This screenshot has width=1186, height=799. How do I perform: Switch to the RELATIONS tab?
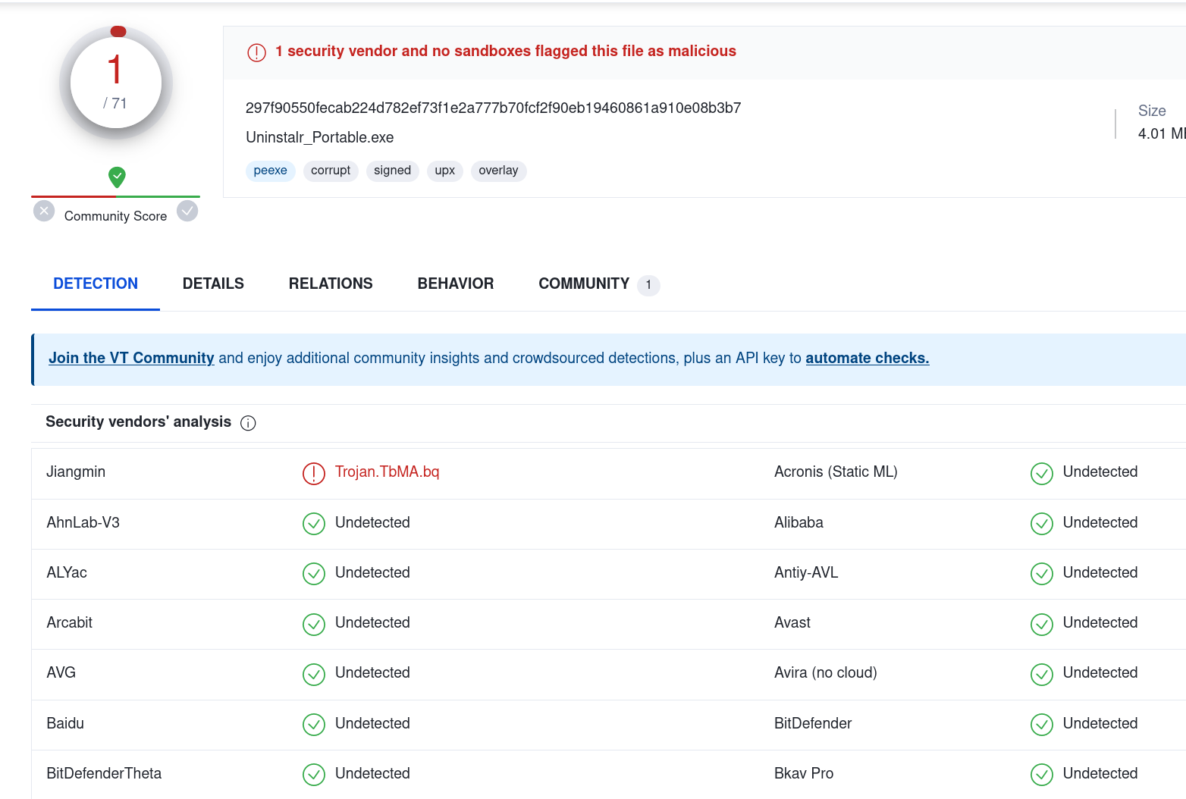point(331,284)
